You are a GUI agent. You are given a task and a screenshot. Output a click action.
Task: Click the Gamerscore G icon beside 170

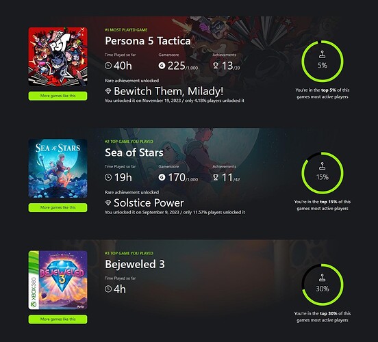pyautogui.click(x=162, y=177)
